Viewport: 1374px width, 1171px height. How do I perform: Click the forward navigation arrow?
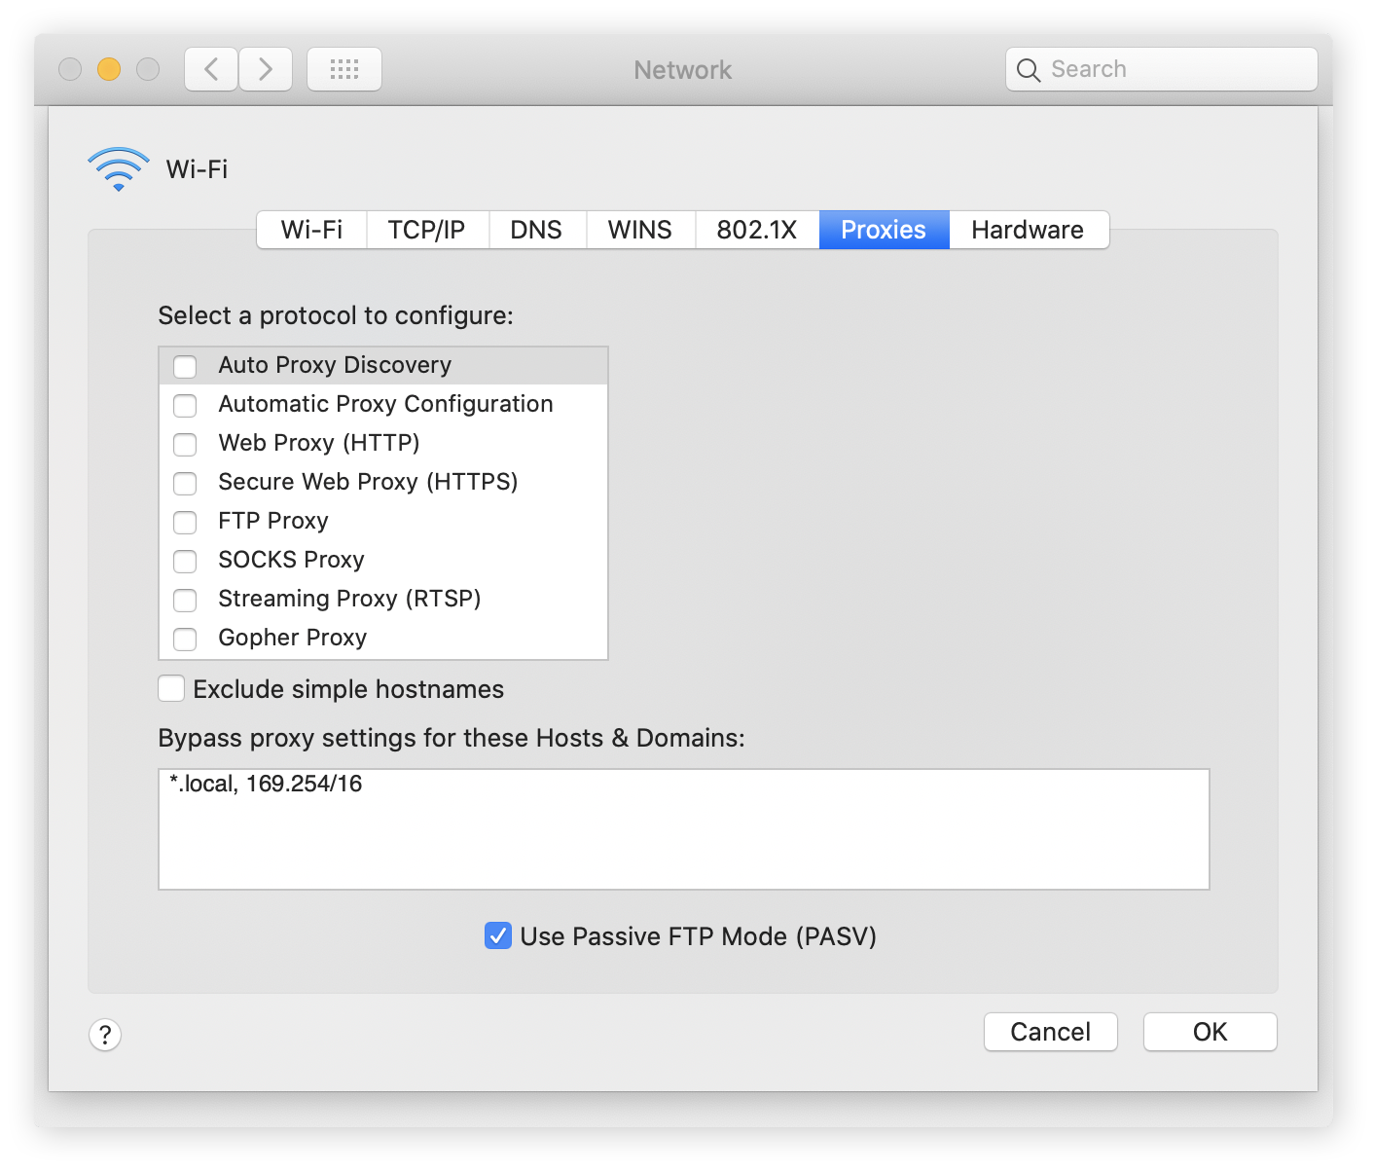(x=265, y=68)
